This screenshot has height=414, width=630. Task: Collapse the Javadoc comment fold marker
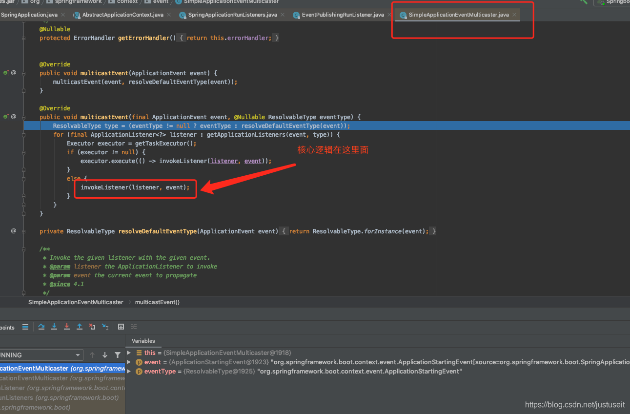pos(23,248)
